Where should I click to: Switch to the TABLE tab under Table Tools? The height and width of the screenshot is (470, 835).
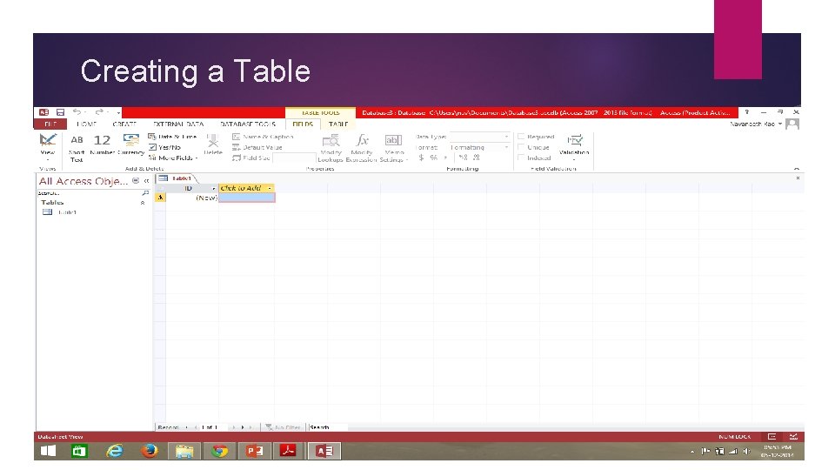pyautogui.click(x=338, y=124)
